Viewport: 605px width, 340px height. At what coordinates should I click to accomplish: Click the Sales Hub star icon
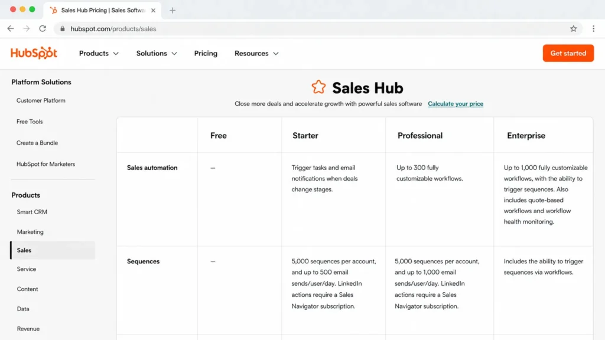318,87
